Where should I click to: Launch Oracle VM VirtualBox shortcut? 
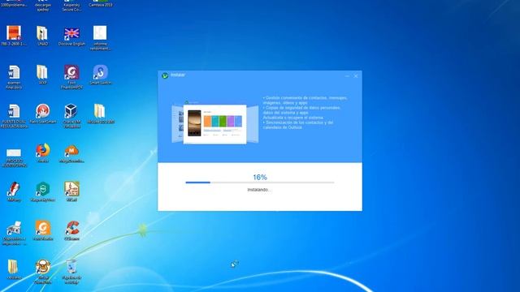71,111
